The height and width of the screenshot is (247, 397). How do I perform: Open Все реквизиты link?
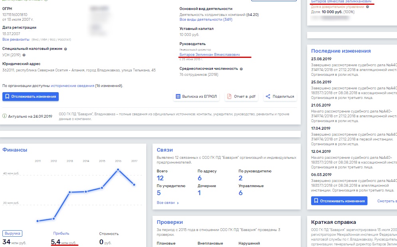16,40
